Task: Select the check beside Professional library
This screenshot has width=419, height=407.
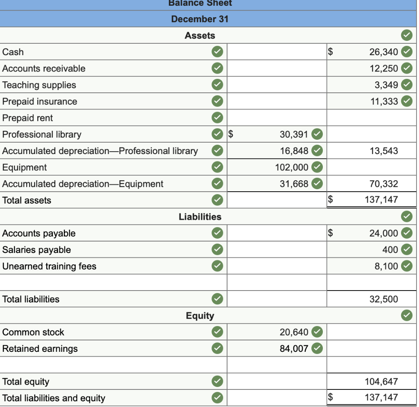Action: [x=216, y=134]
